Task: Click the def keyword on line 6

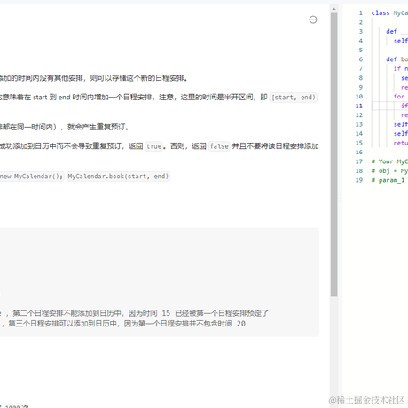Action: pos(391,59)
